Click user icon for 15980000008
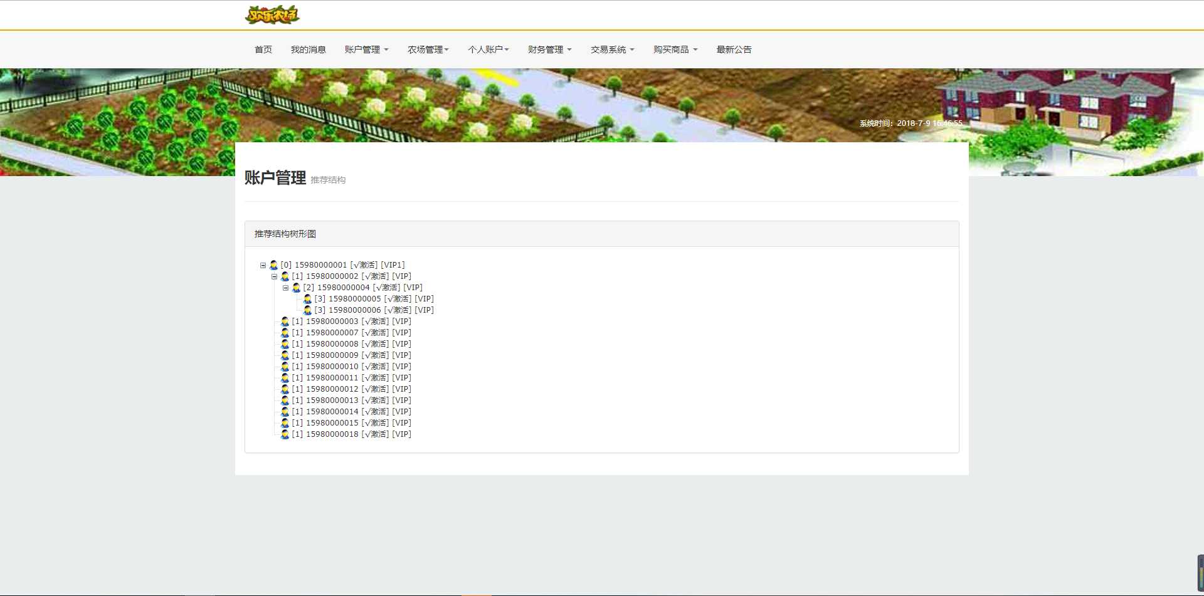1204x596 pixels. coord(285,344)
